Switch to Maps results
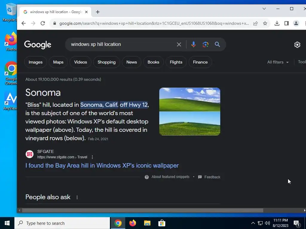 (x=58, y=62)
